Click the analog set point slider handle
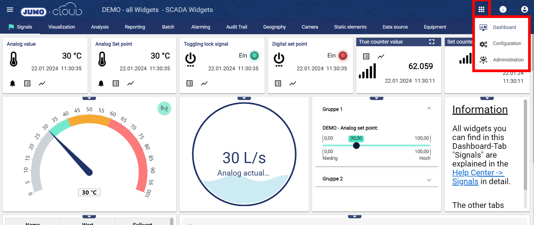The height and width of the screenshot is (225, 534). (356, 145)
